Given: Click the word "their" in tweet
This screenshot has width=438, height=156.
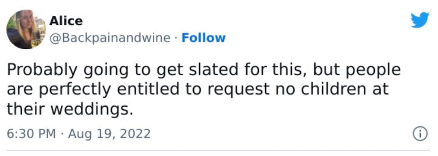Looking at the screenshot, I should [x=25, y=109].
